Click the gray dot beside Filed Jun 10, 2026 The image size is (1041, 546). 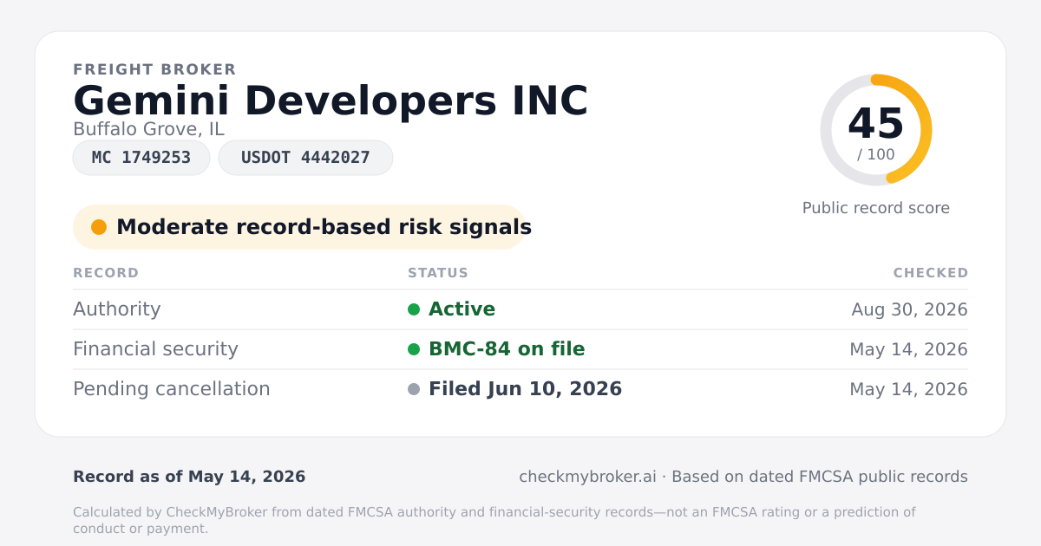(414, 389)
